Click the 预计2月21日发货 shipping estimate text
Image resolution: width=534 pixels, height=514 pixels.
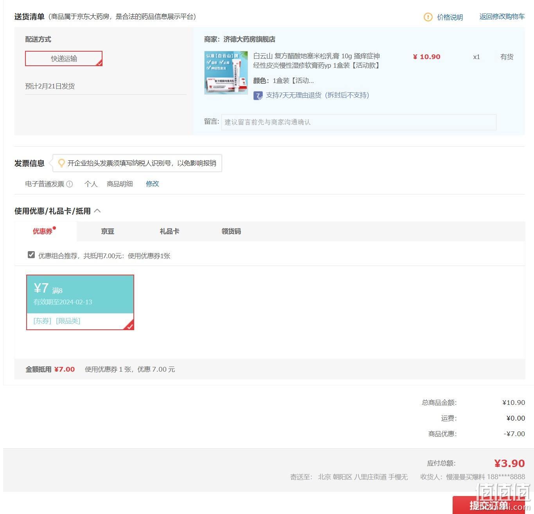pyautogui.click(x=50, y=86)
